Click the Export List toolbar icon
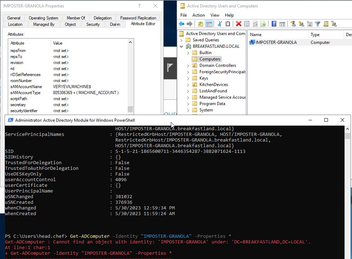Viewport: 352px width, 259px height. tap(263, 24)
